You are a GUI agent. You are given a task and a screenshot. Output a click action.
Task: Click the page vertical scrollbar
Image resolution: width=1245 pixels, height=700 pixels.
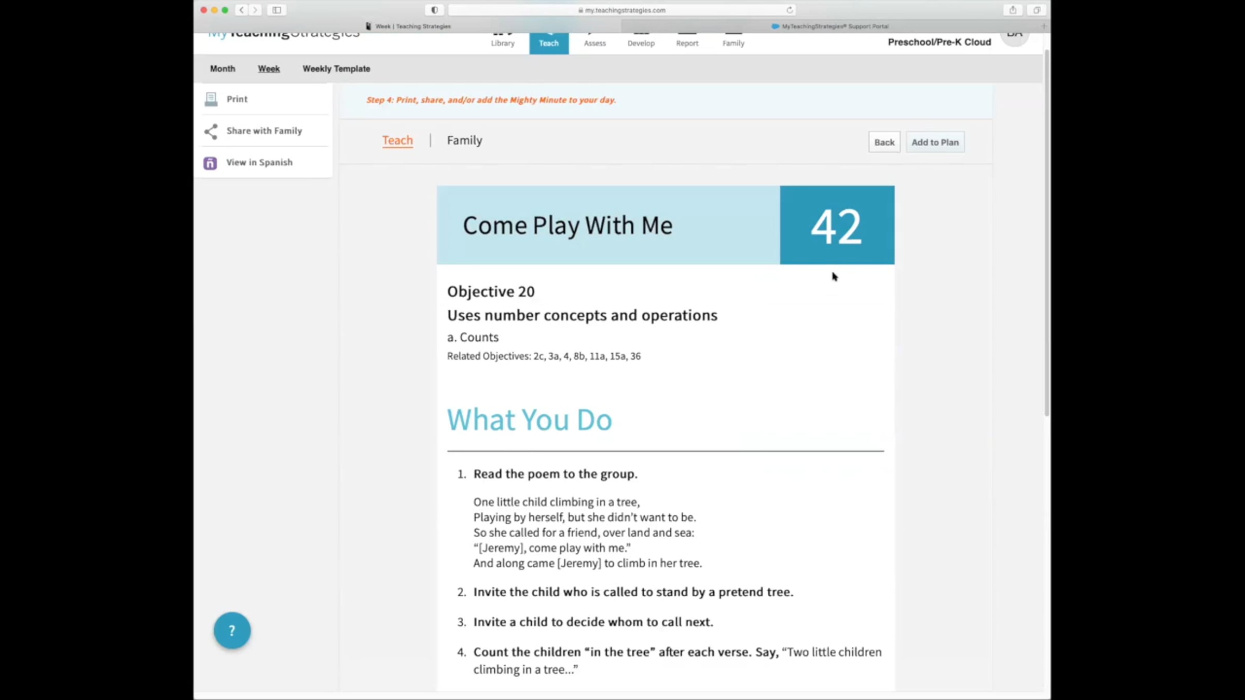pos(1046,233)
